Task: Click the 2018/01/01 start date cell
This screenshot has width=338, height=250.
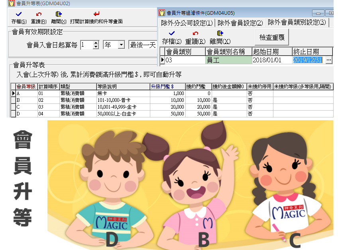Action: (272, 60)
